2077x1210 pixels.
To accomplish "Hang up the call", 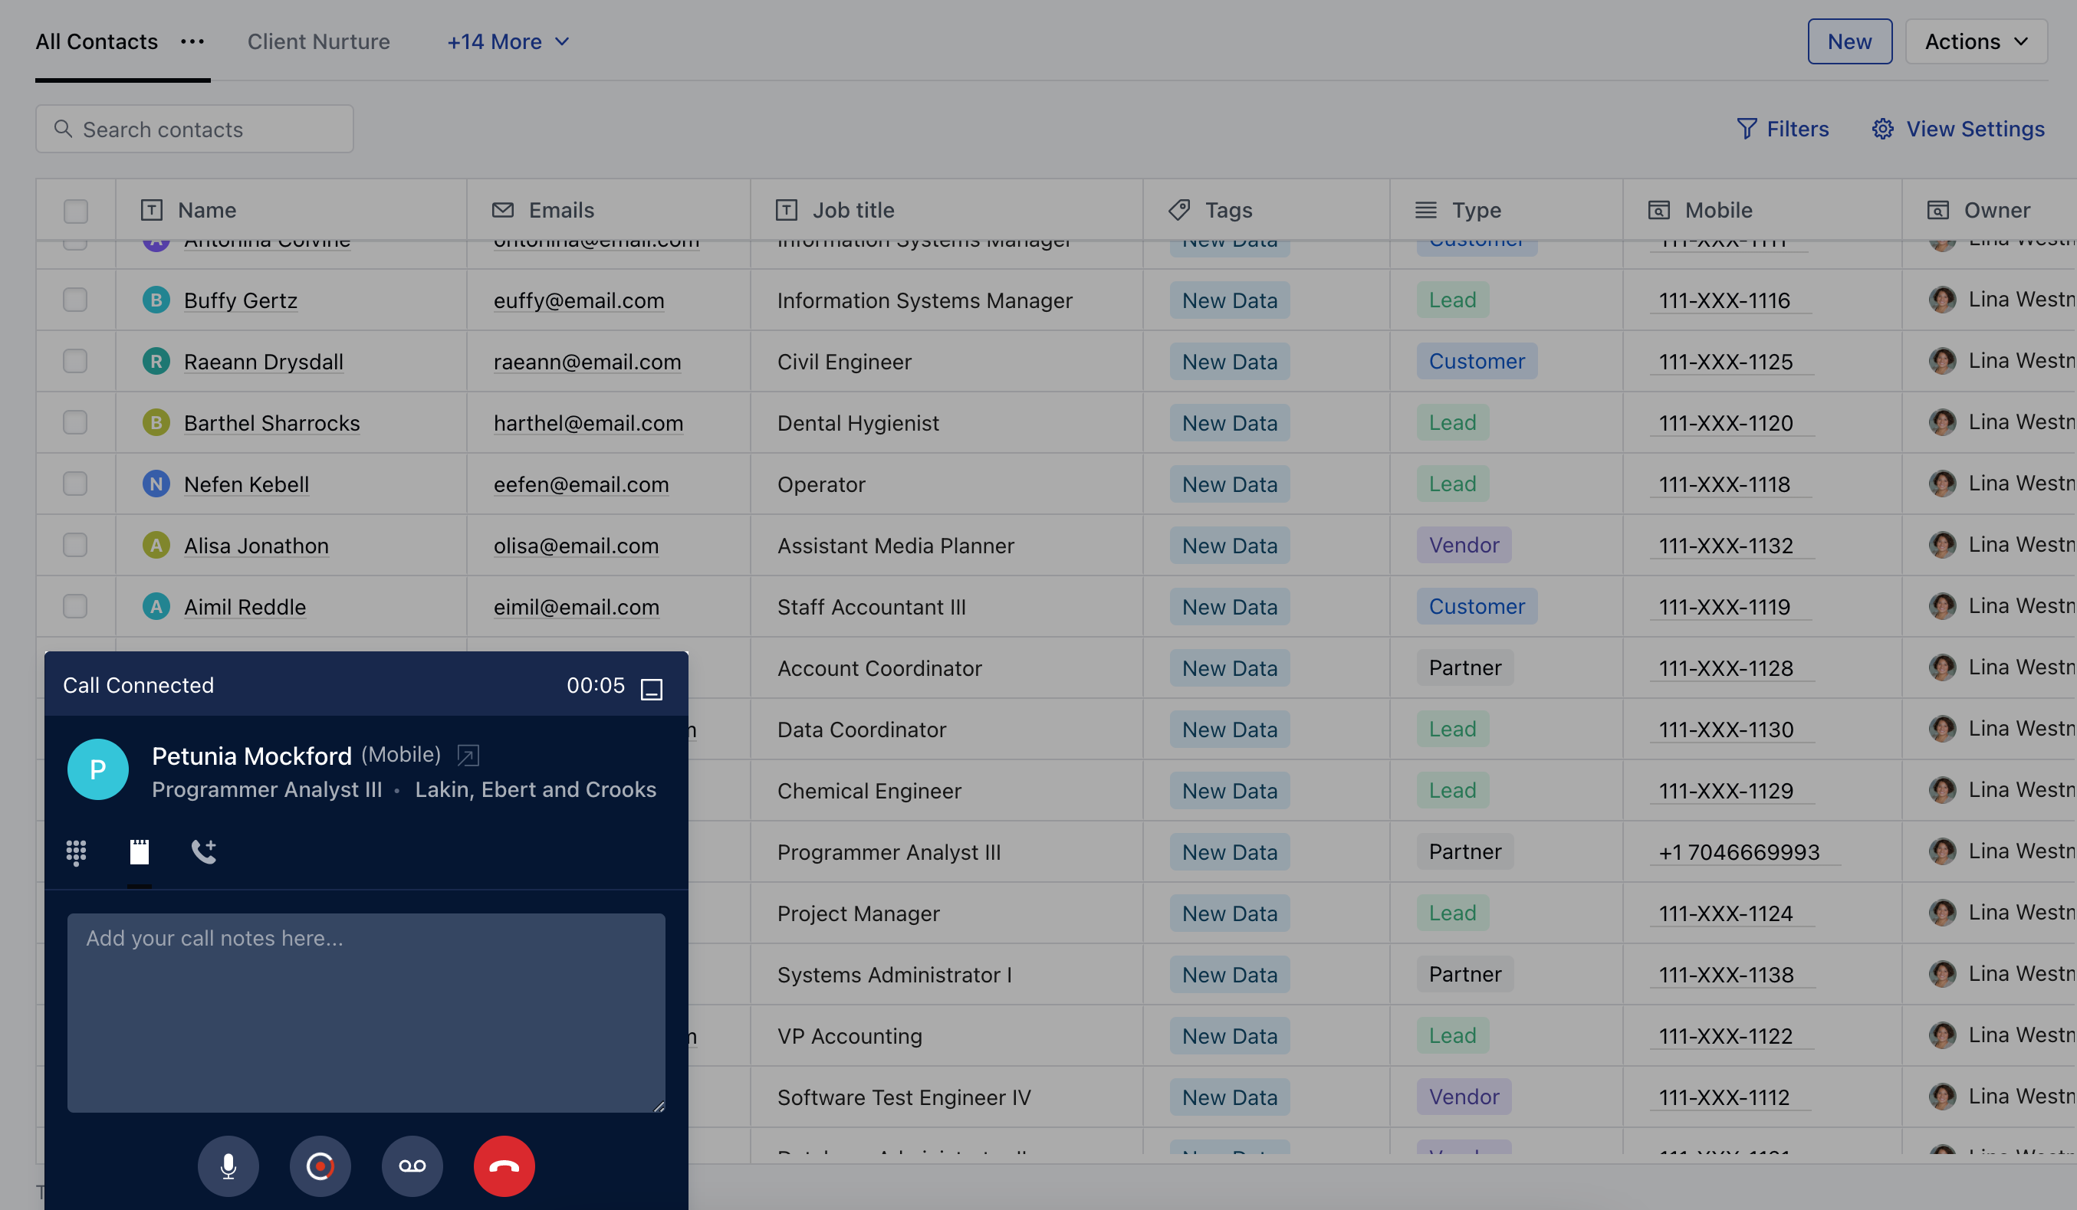I will (x=504, y=1166).
